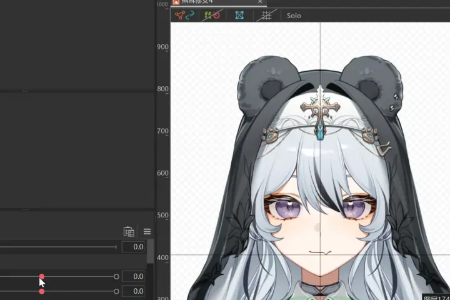The image size is (450, 300).
Task: Click the parameter settings icon beside the hamburger menu
Action: [129, 231]
